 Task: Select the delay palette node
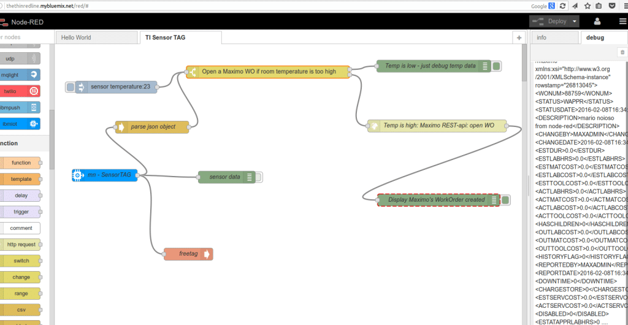(21, 196)
